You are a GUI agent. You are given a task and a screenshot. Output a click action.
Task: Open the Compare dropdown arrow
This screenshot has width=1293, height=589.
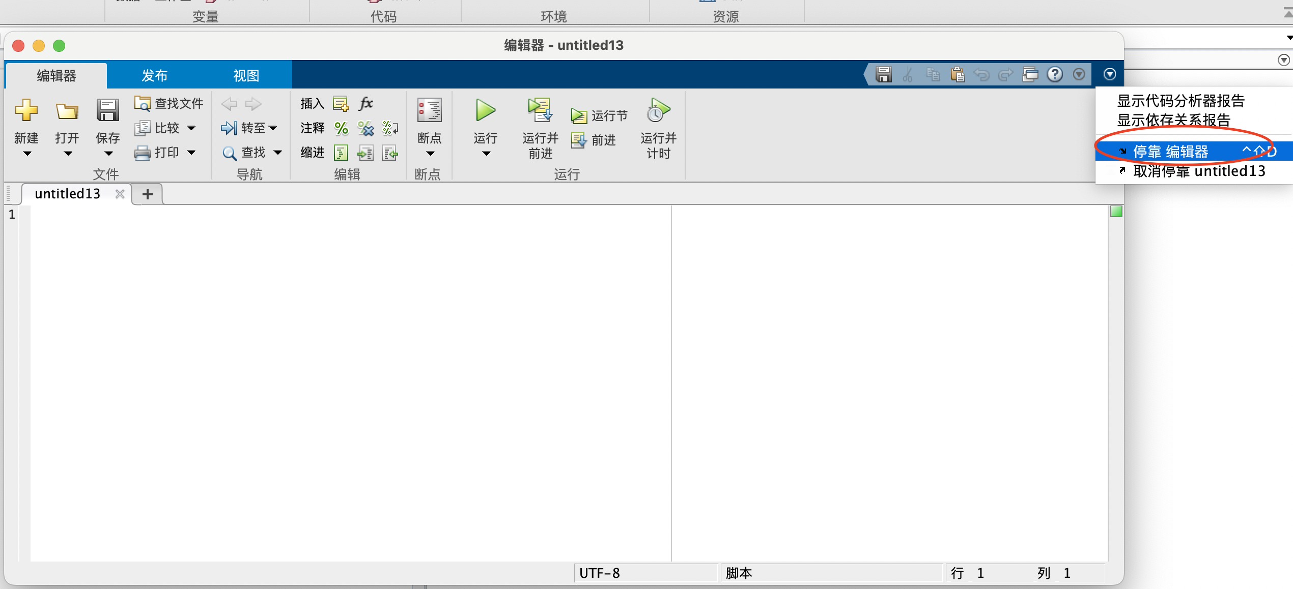(x=191, y=128)
